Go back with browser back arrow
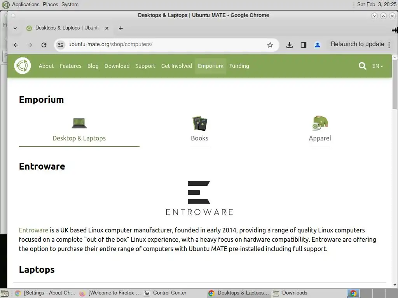 16,45
